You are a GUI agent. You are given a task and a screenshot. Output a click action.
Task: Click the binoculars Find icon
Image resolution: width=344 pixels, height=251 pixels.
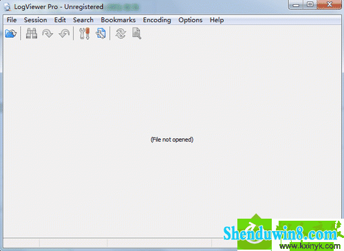click(32, 34)
